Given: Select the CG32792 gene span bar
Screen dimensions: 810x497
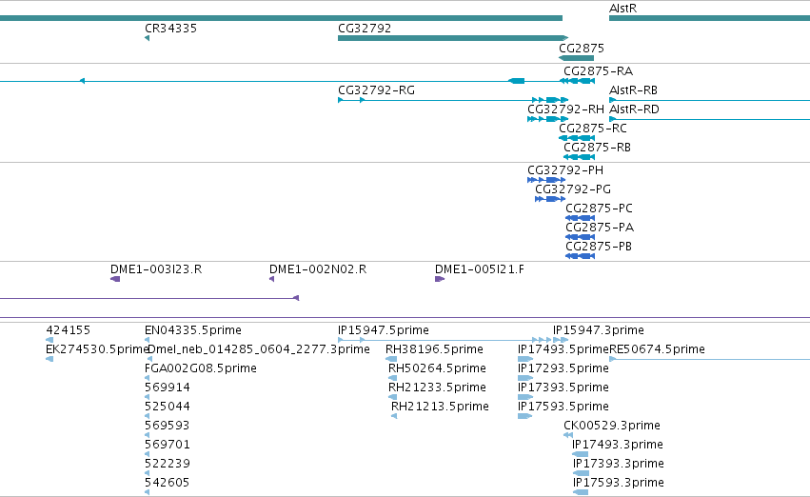Looking at the screenshot, I should click(453, 38).
